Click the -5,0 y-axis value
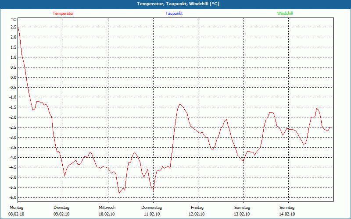The width and height of the screenshot is (351, 219). [x=13, y=177]
